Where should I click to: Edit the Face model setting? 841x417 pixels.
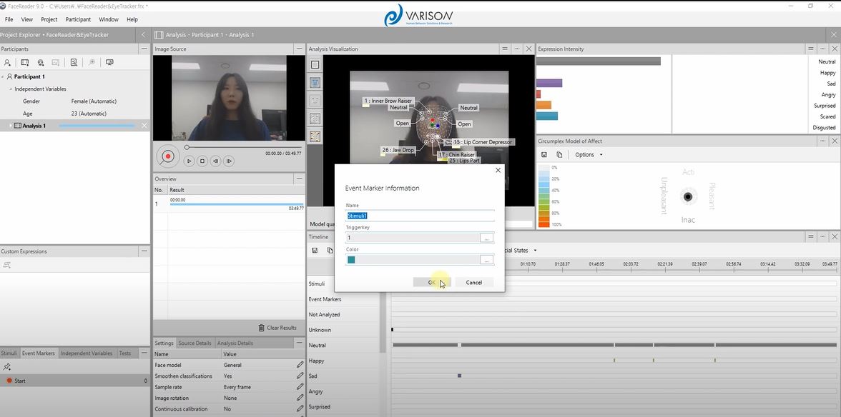coord(300,365)
